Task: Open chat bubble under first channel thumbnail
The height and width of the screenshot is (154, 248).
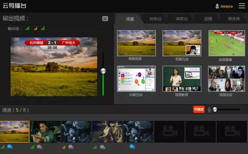Action: [x=10, y=147]
